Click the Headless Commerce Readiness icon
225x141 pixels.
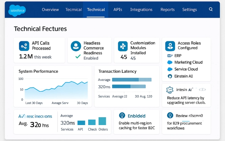point(76,46)
